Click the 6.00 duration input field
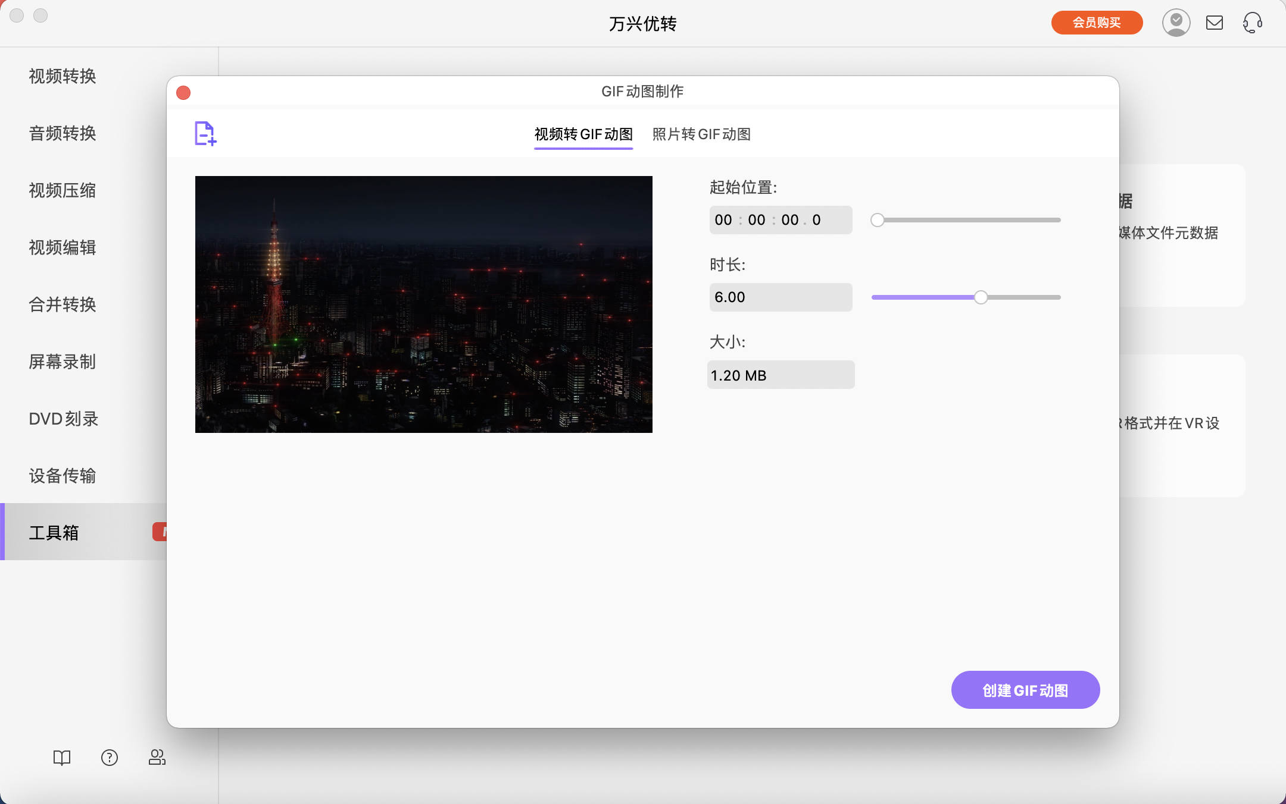The width and height of the screenshot is (1286, 804). (x=781, y=297)
